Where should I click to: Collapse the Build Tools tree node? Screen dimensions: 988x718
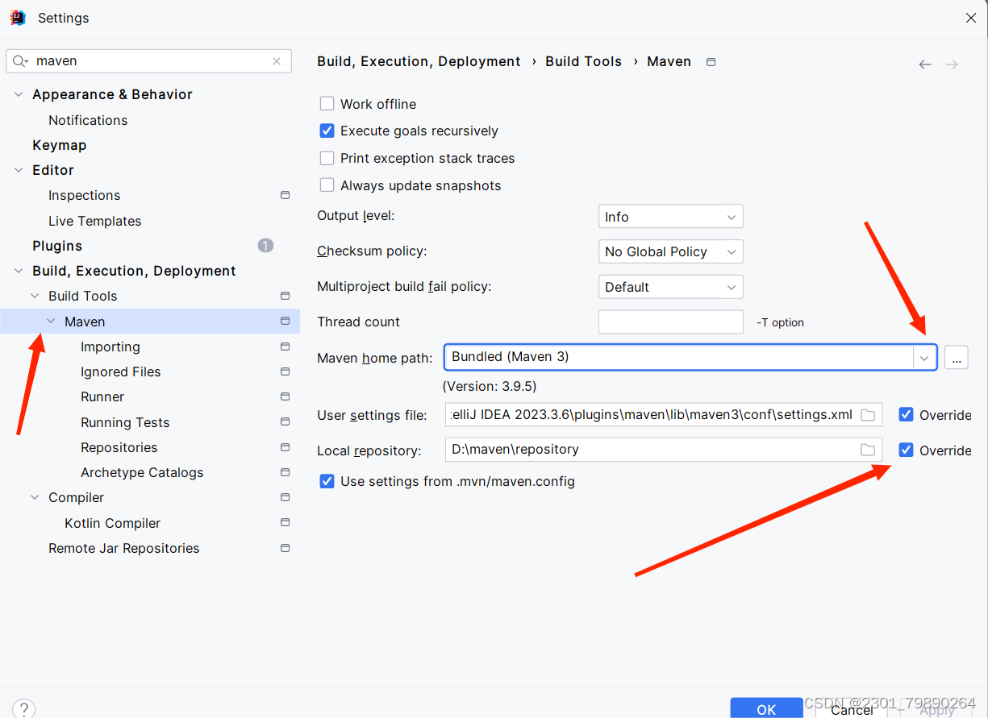point(35,296)
